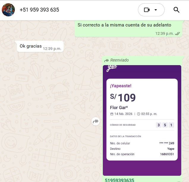This screenshot has height=182, width=189.
Task: Click the clock icon by 02:55 p. m.
Action: point(138,114)
